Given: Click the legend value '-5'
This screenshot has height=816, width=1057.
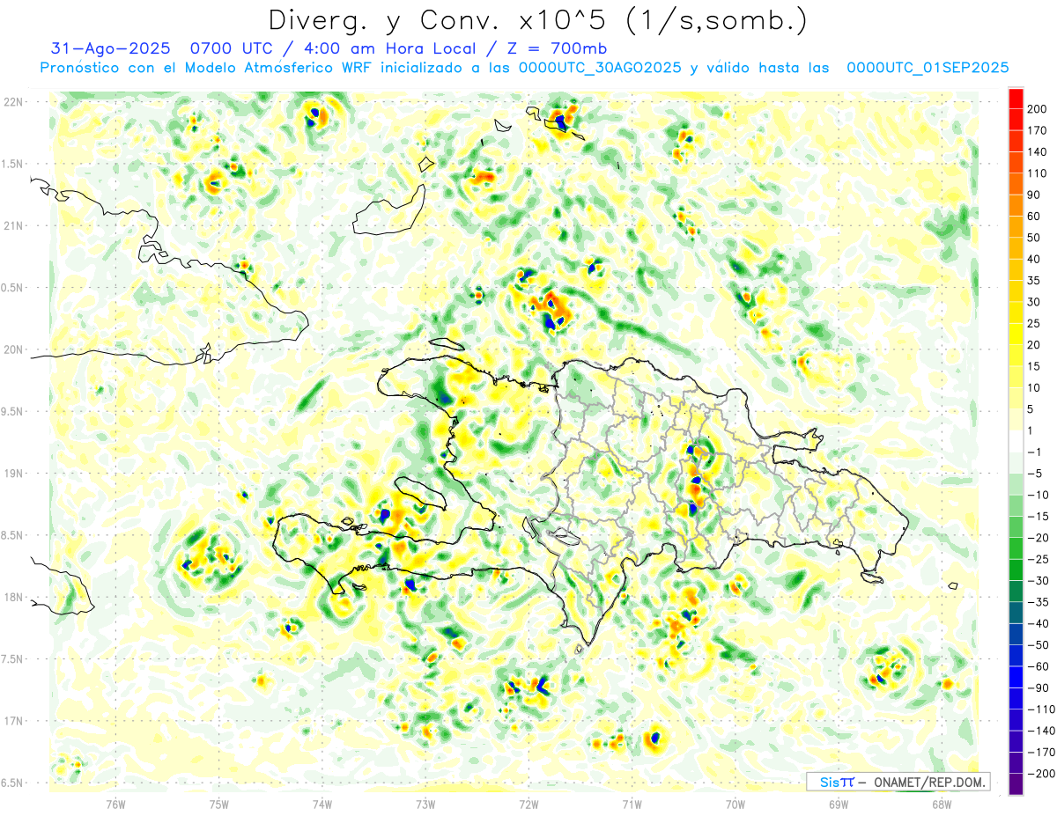Looking at the screenshot, I should (x=1035, y=474).
